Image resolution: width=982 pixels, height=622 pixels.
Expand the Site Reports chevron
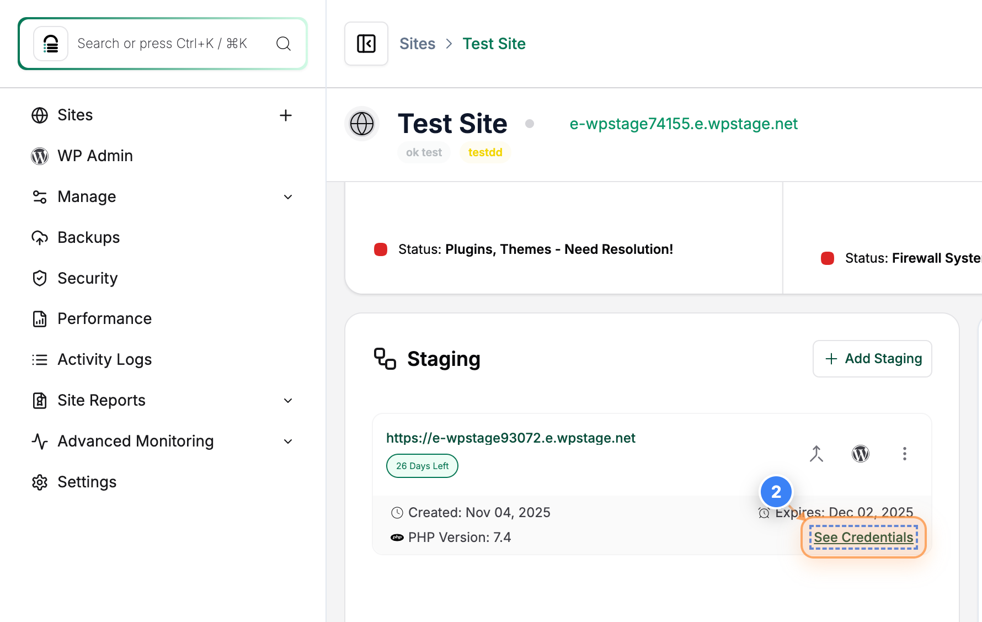(x=288, y=401)
